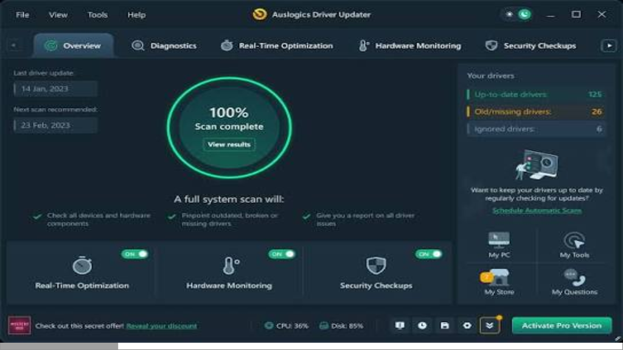Expand the double-chevron more options button
Image resolution: width=623 pixels, height=350 pixels.
click(x=490, y=326)
